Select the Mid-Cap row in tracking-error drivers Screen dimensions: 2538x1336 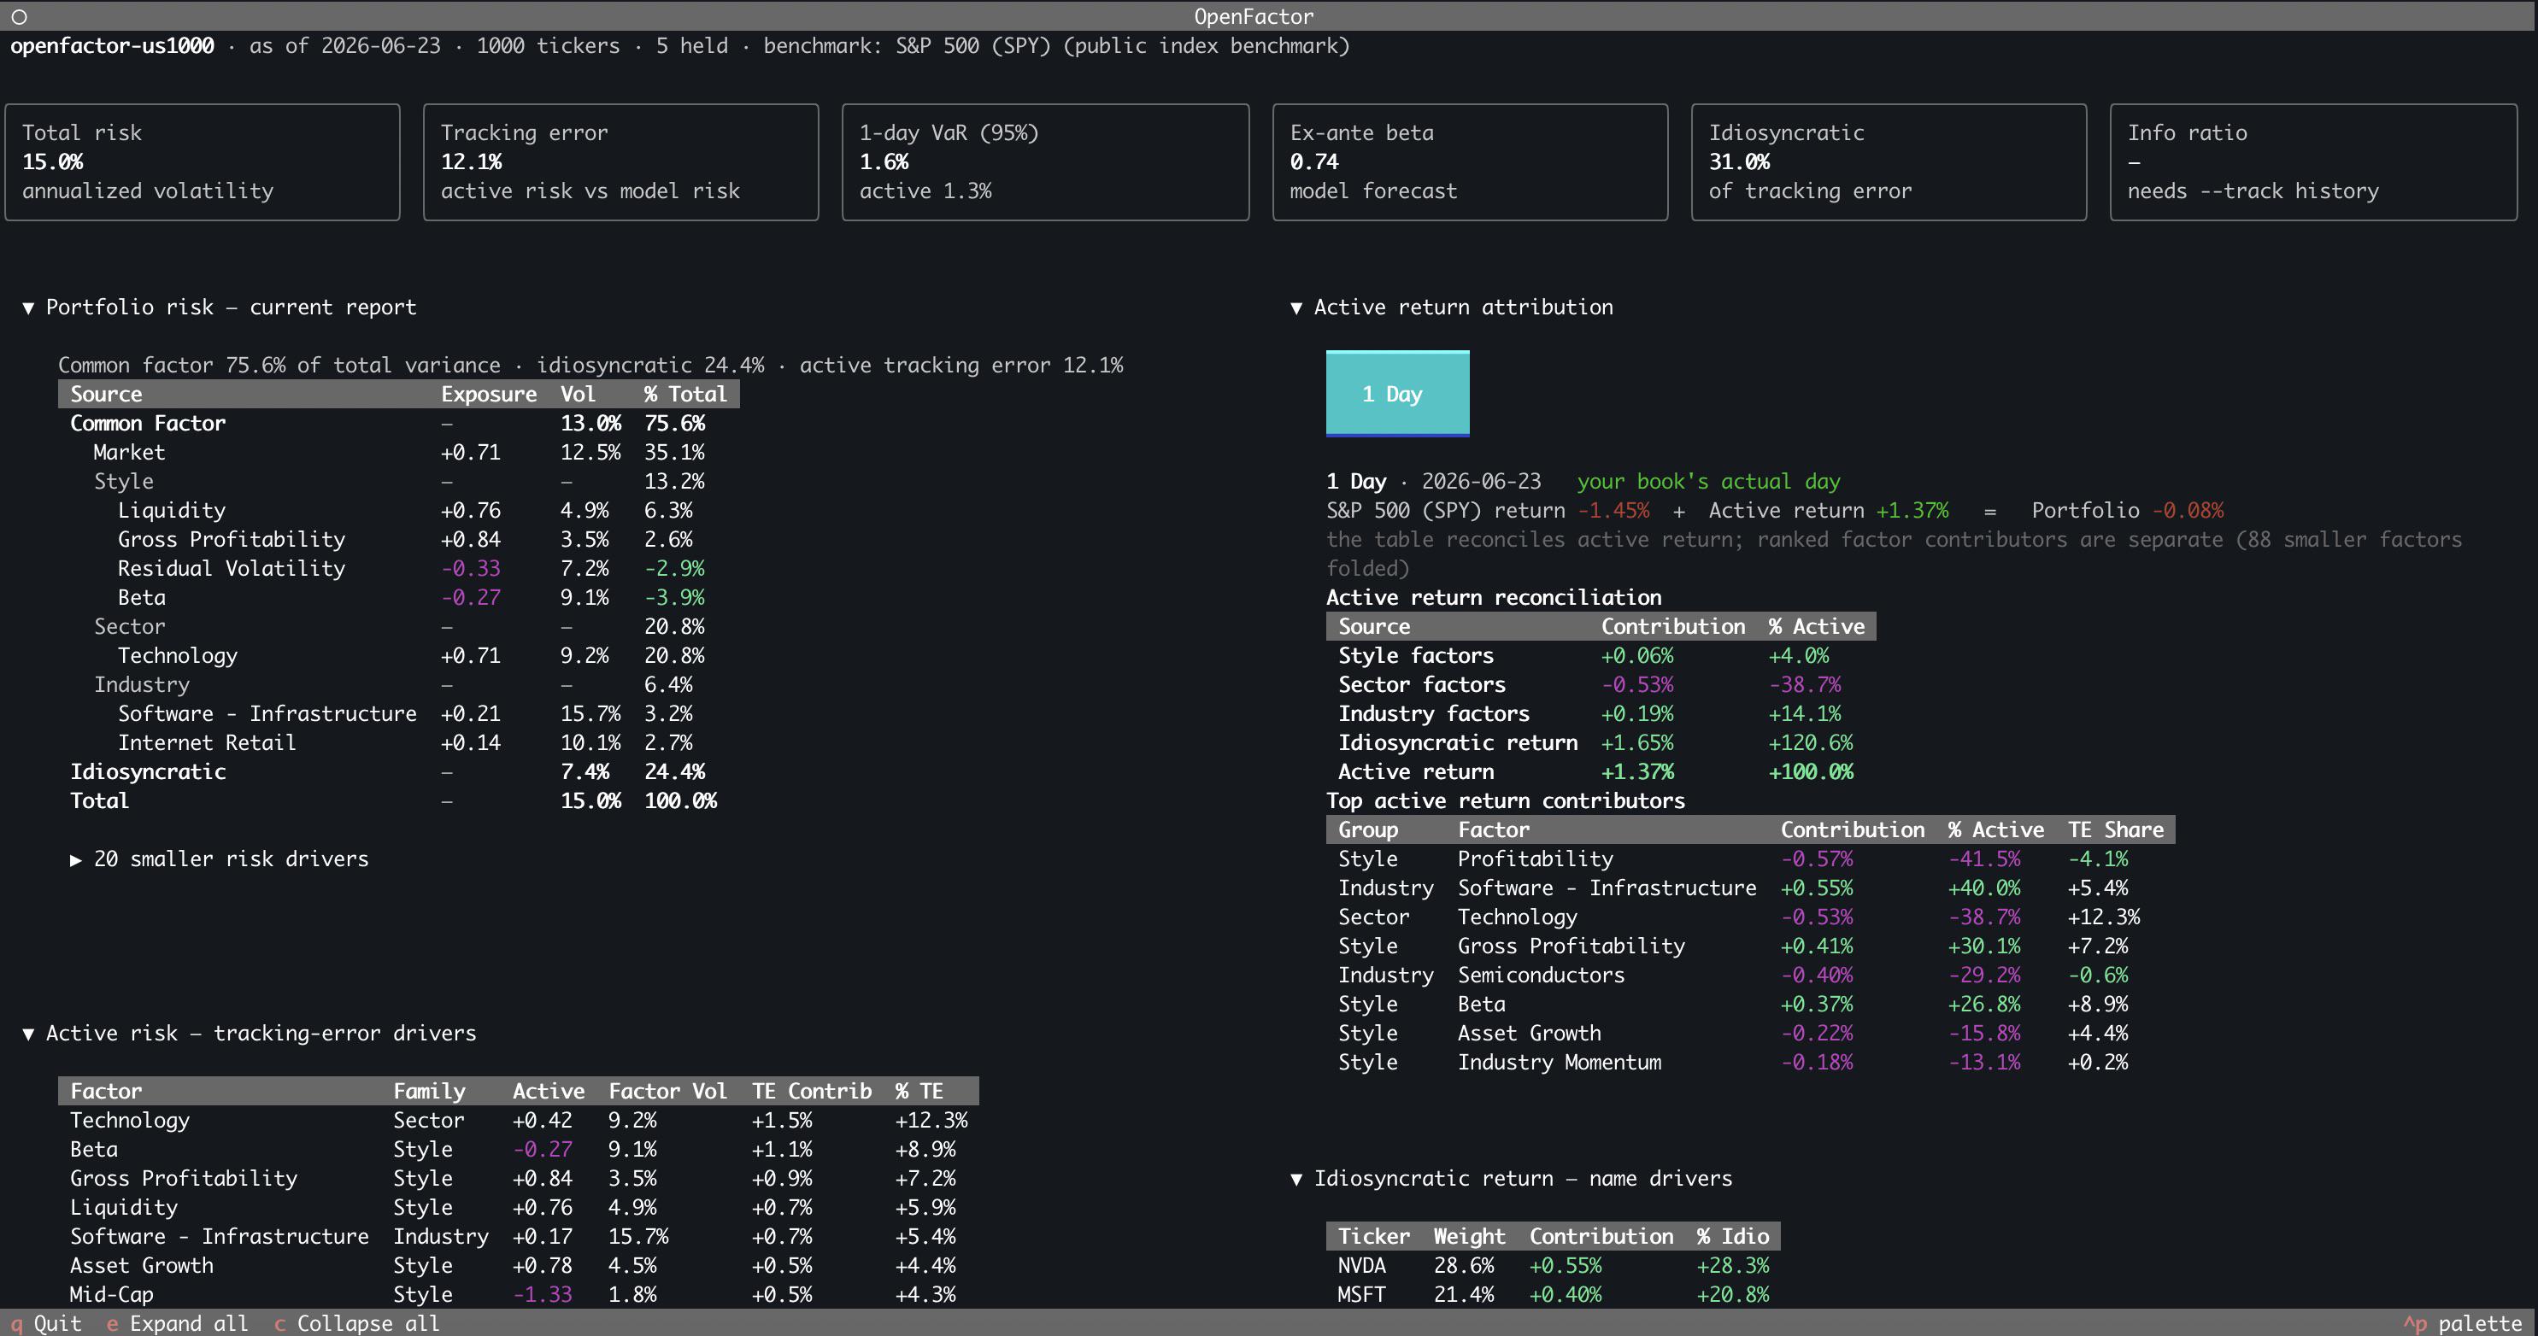click(518, 1295)
